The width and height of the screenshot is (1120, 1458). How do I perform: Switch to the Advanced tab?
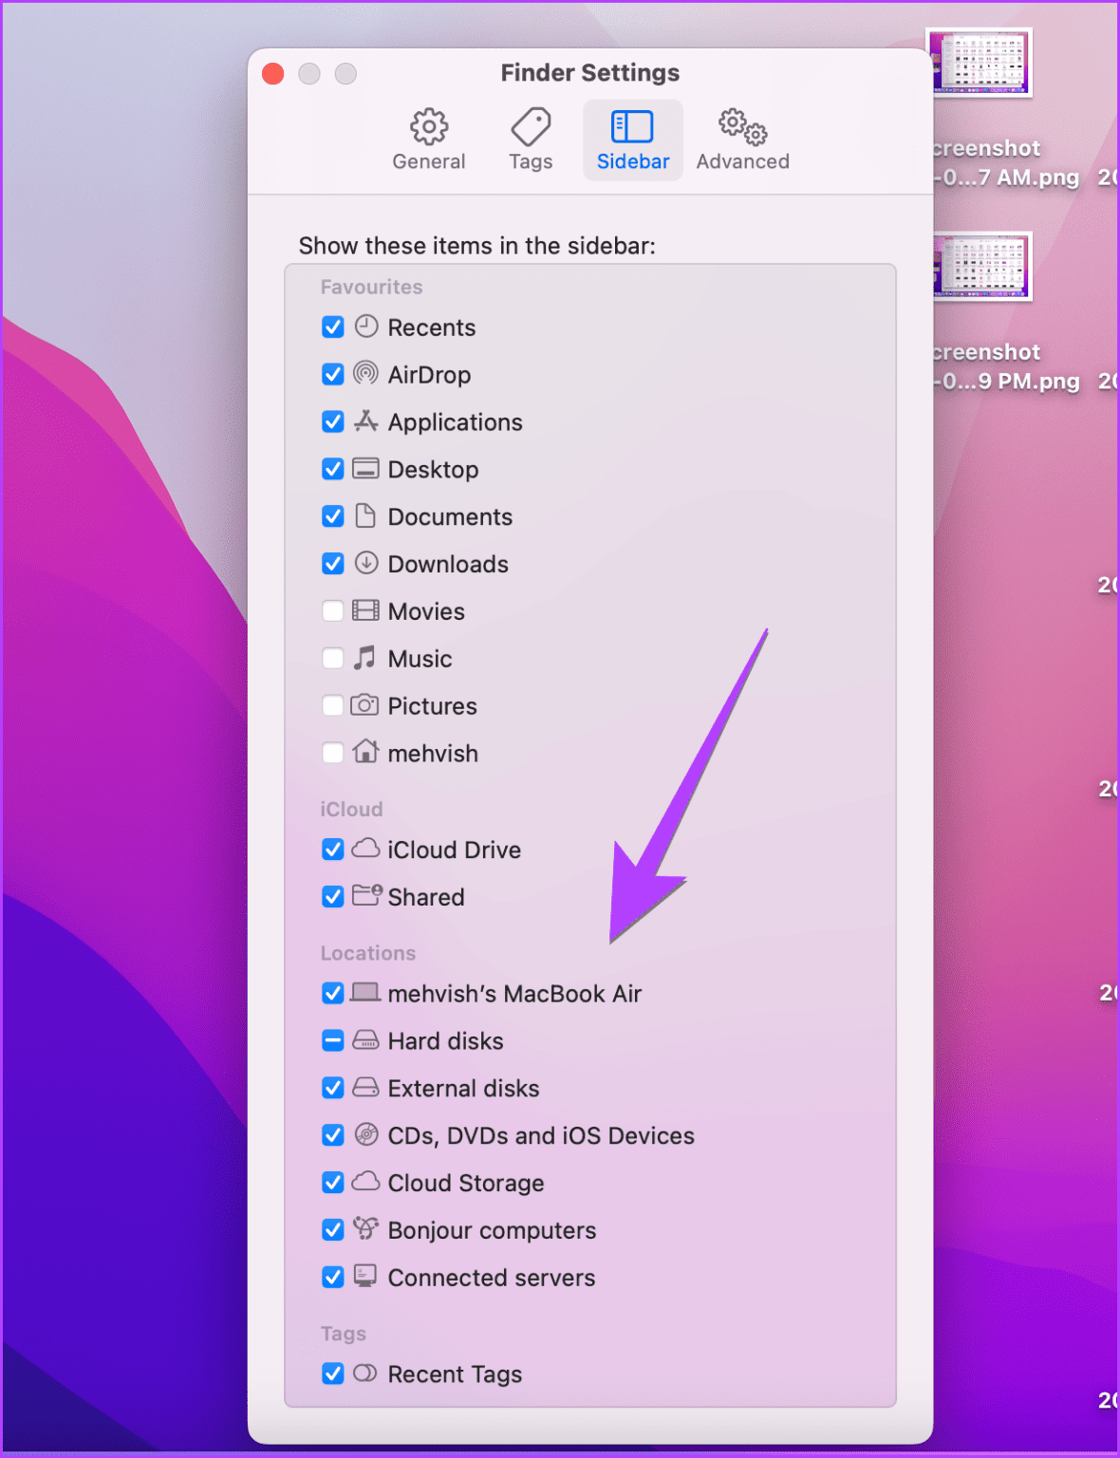click(742, 140)
